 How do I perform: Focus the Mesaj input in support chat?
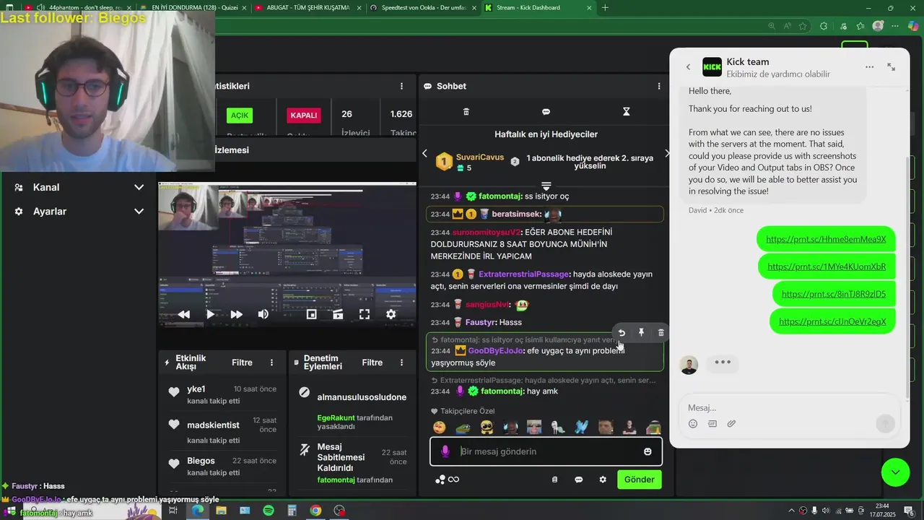click(788, 407)
